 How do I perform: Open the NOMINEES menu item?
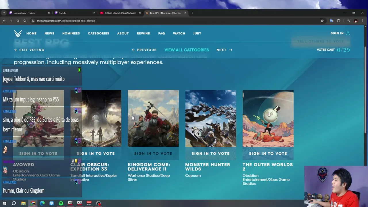point(71,33)
